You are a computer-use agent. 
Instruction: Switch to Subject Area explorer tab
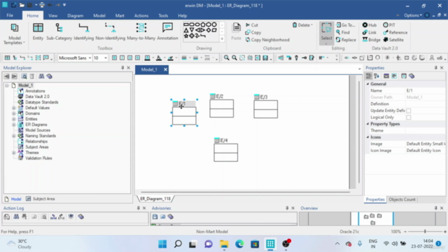tap(41, 199)
